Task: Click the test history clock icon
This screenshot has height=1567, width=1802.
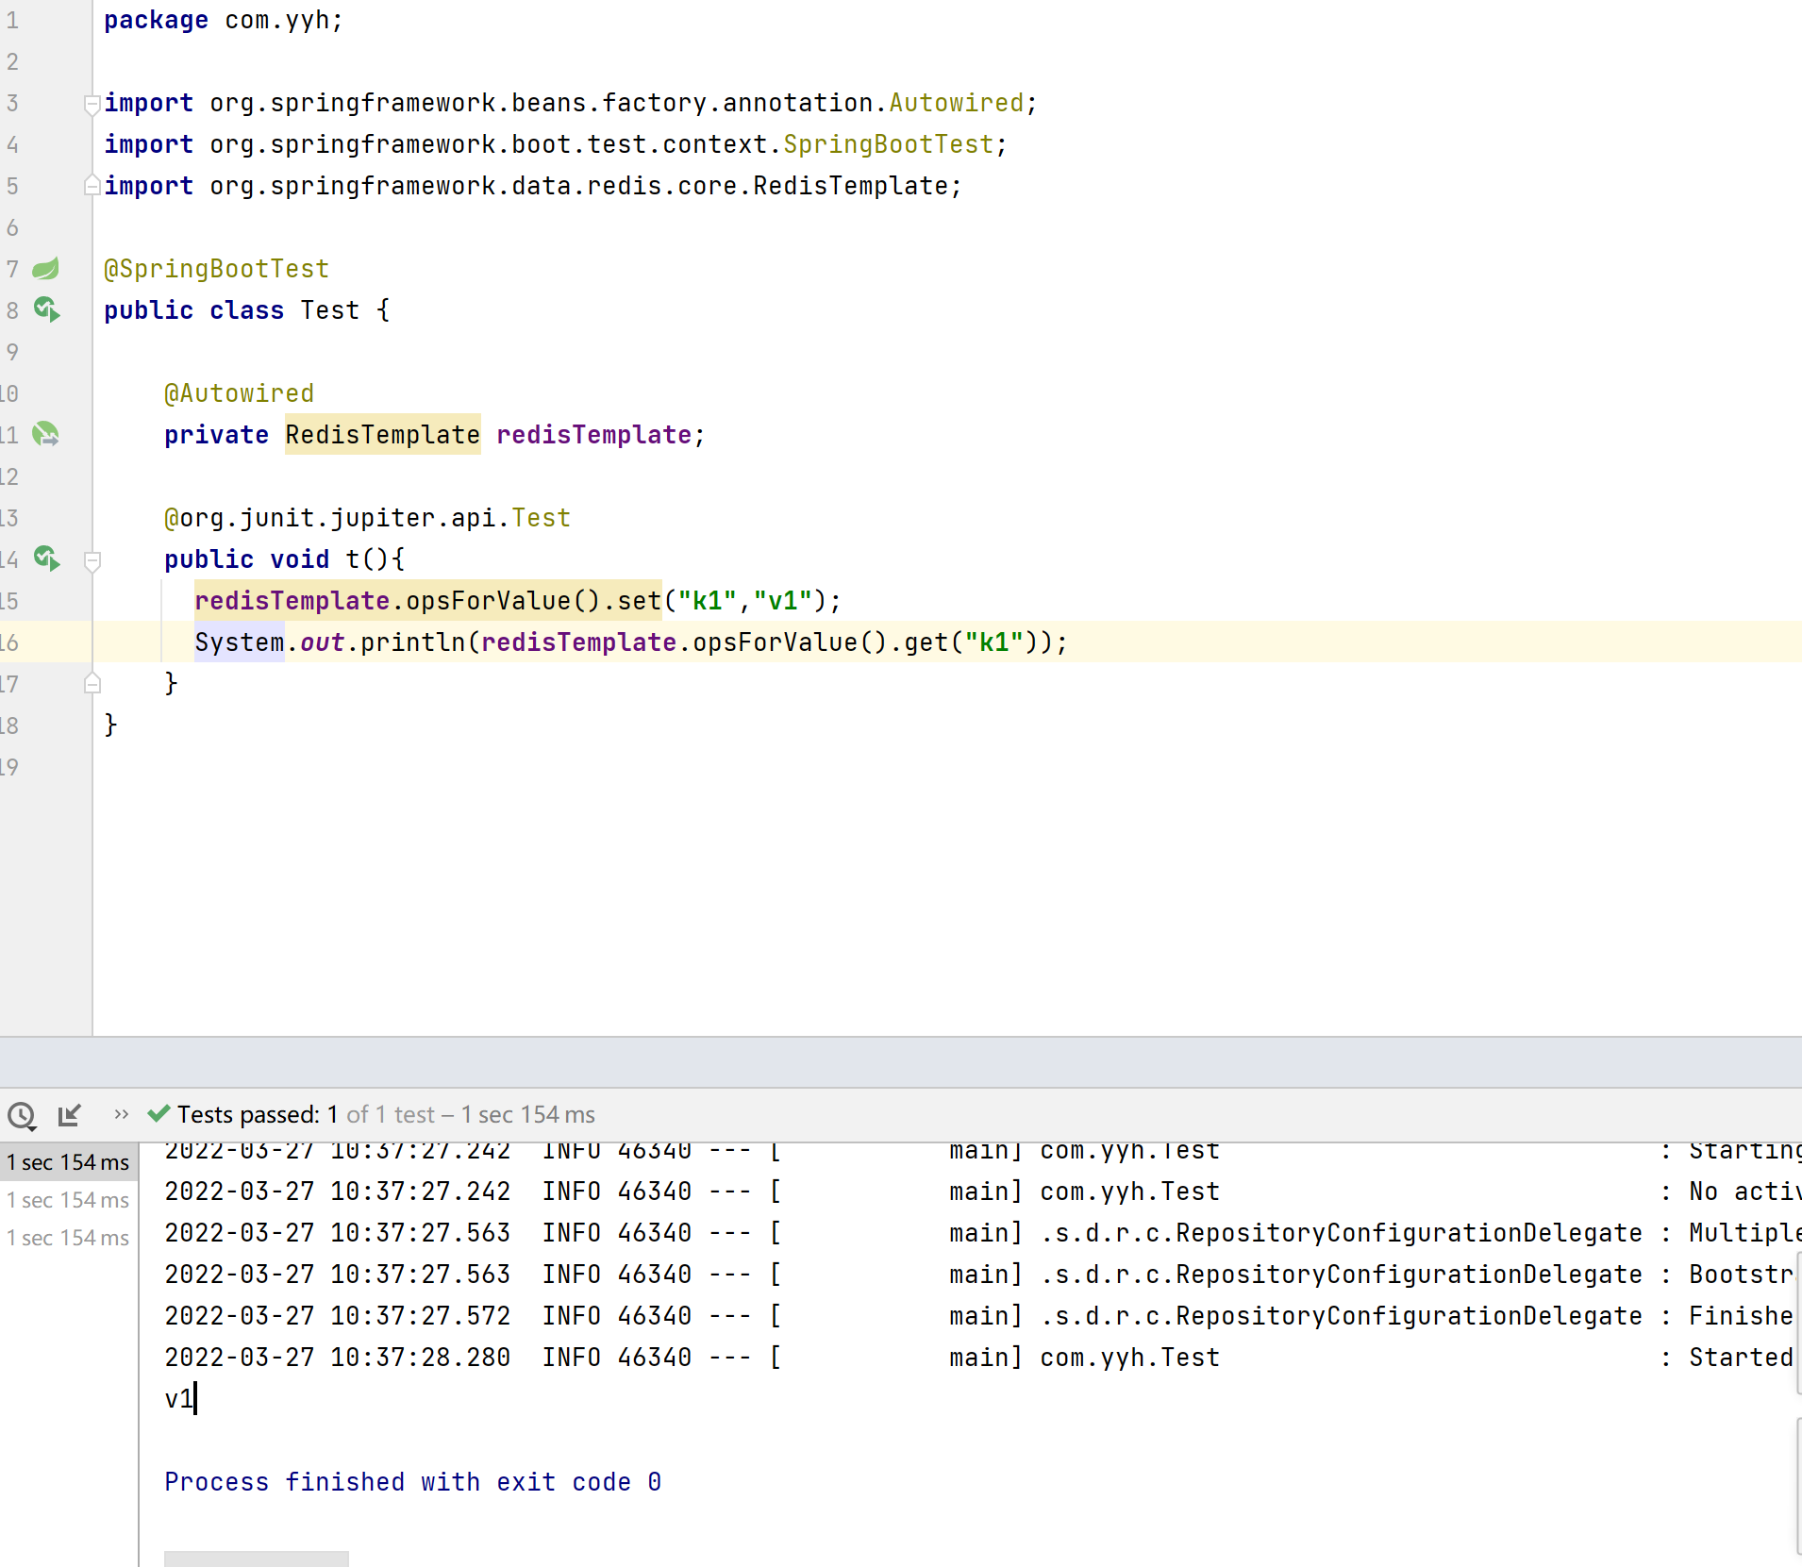Action: [x=22, y=1116]
